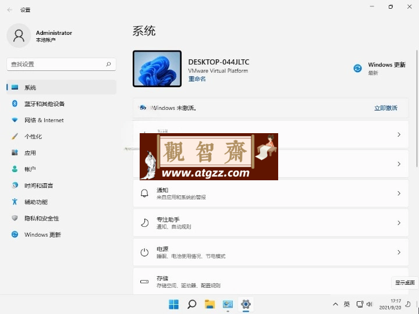Click the settings page vertical scrollbar
Image resolution: width=419 pixels, height=314 pixels.
point(417,108)
